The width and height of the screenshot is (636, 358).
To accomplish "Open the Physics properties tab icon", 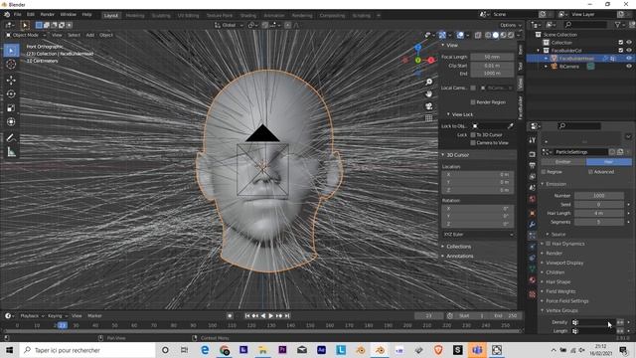I will 533,247.
